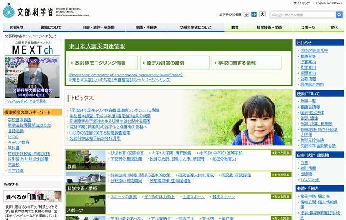Open the 申請・手続き navigation tab
This screenshot has height=220, width=346.
[146, 28]
